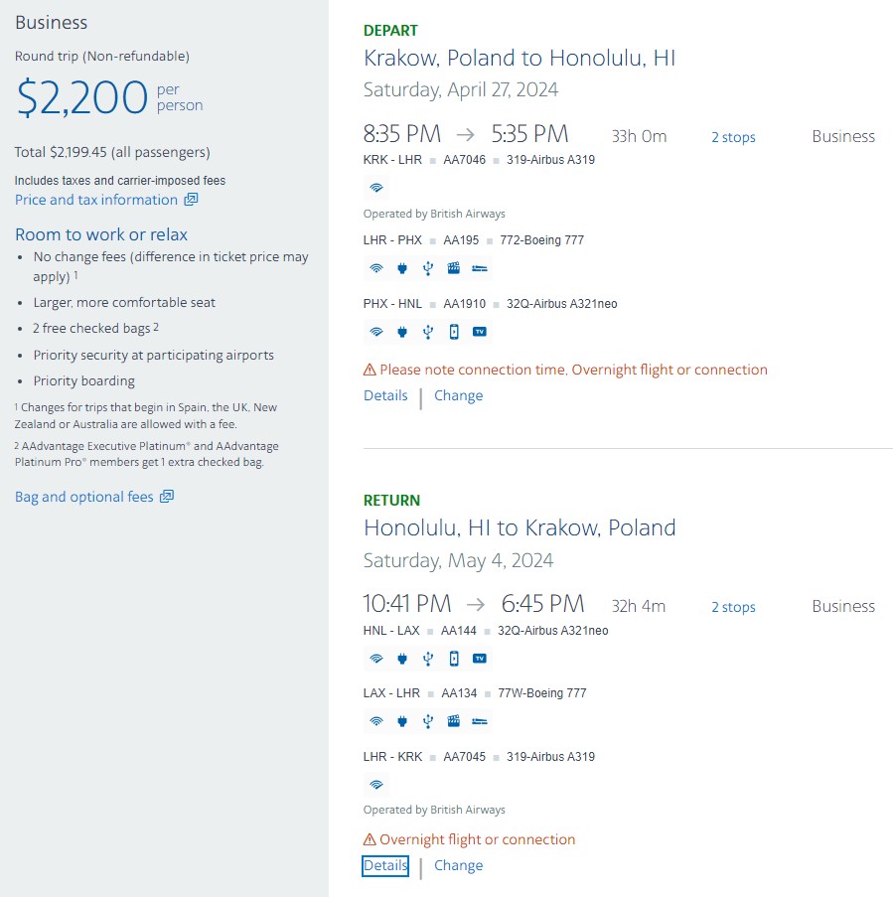The height and width of the screenshot is (897, 893).
Task: Change the return Honolulu to Krakow flight
Action: pyautogui.click(x=458, y=865)
